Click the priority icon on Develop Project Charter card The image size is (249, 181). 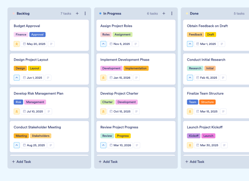point(103,112)
